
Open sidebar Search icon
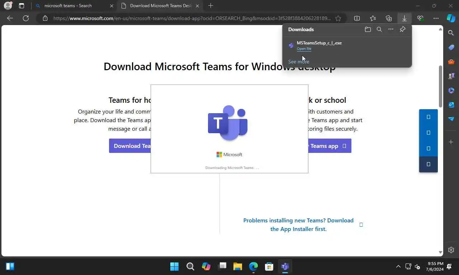(x=451, y=33)
